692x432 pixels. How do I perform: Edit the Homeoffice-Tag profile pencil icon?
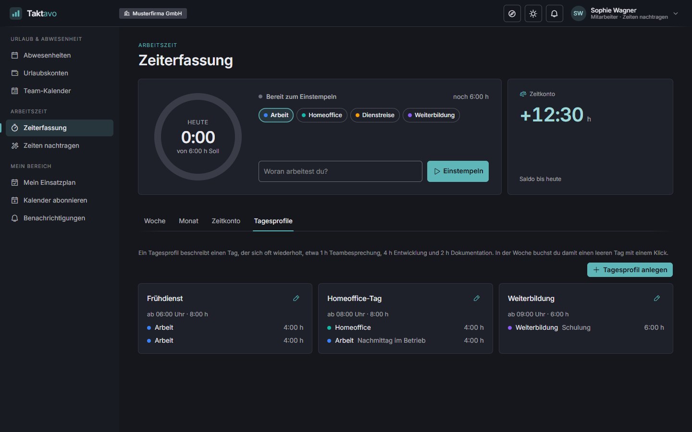477,299
